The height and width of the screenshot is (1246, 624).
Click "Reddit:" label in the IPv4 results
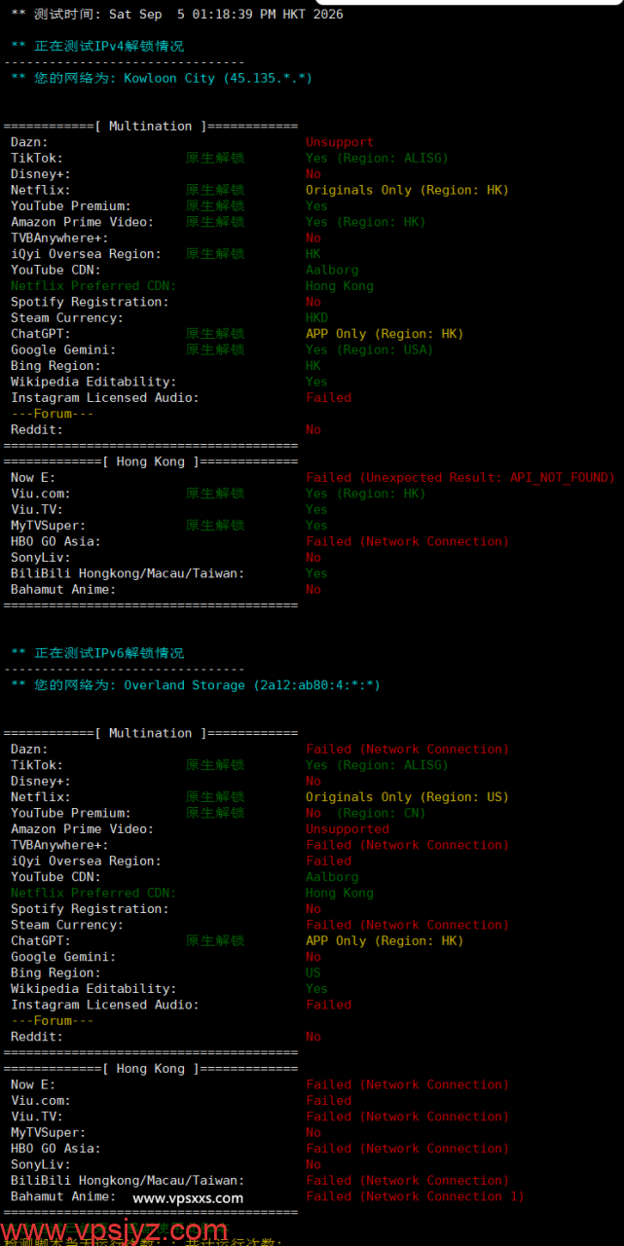coord(37,429)
